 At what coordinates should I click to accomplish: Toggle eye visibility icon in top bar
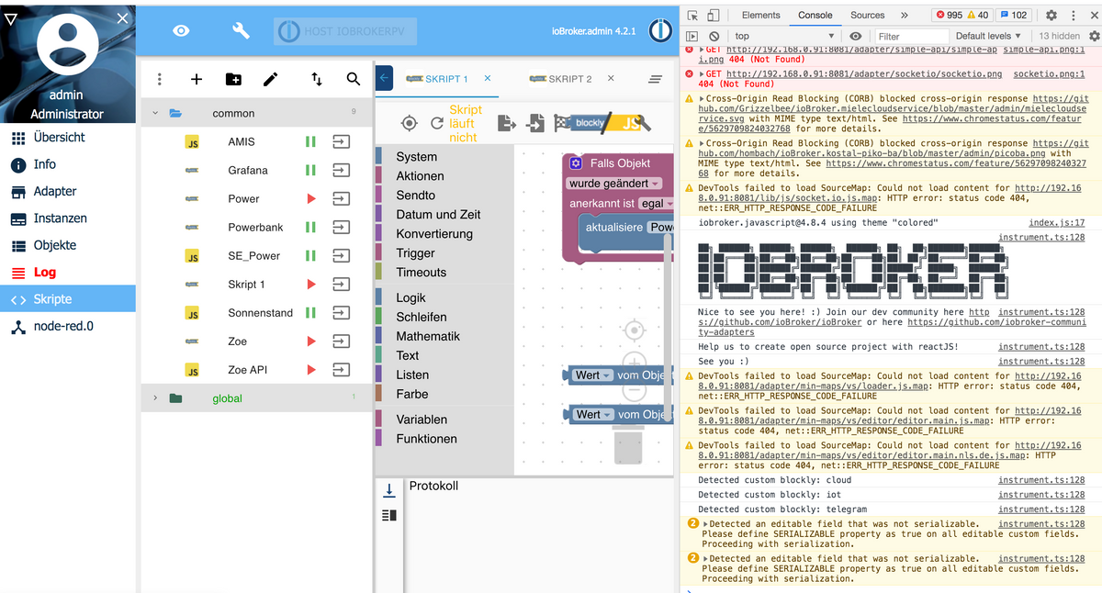(x=181, y=30)
